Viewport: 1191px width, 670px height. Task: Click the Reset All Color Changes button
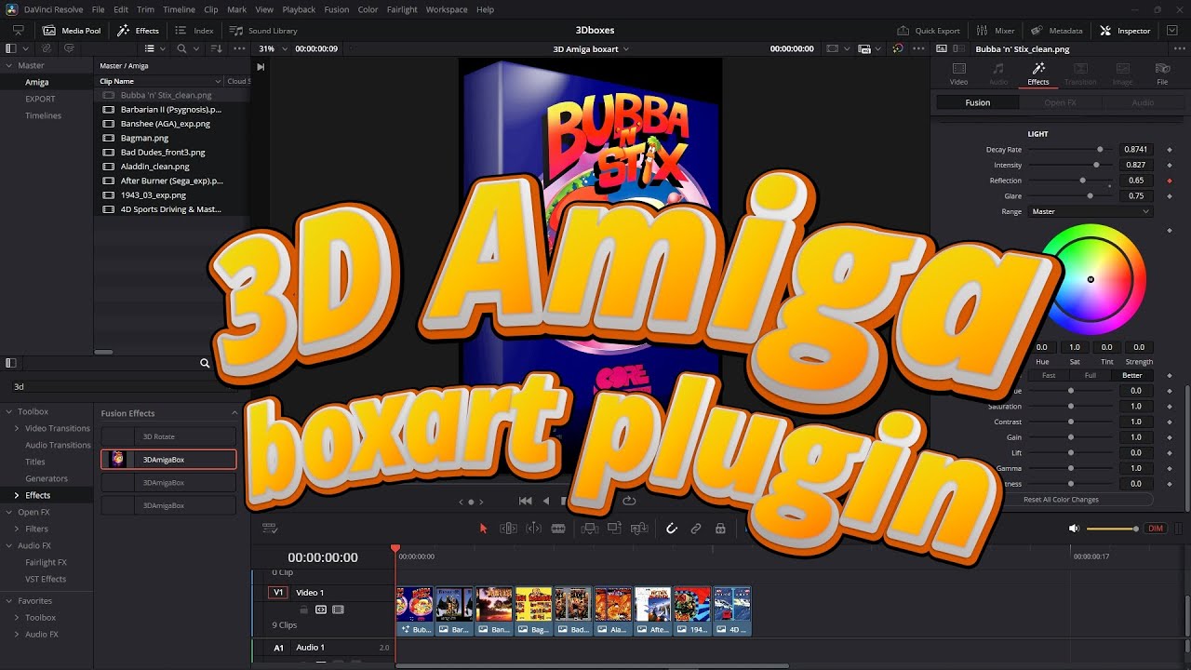click(x=1061, y=500)
